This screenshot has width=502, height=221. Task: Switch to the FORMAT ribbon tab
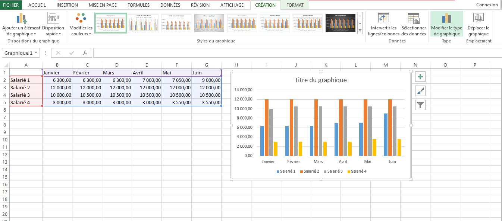pyautogui.click(x=295, y=5)
